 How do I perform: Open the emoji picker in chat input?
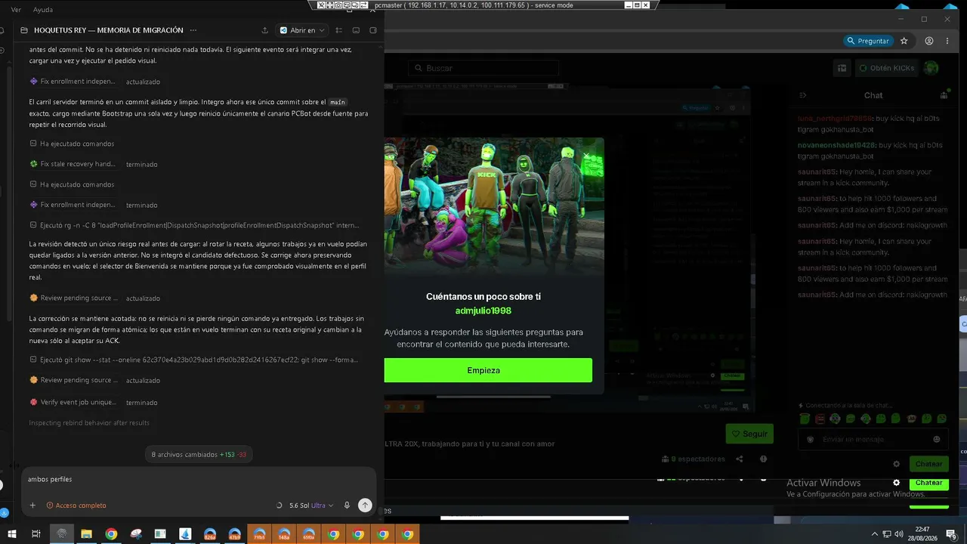pos(937,439)
